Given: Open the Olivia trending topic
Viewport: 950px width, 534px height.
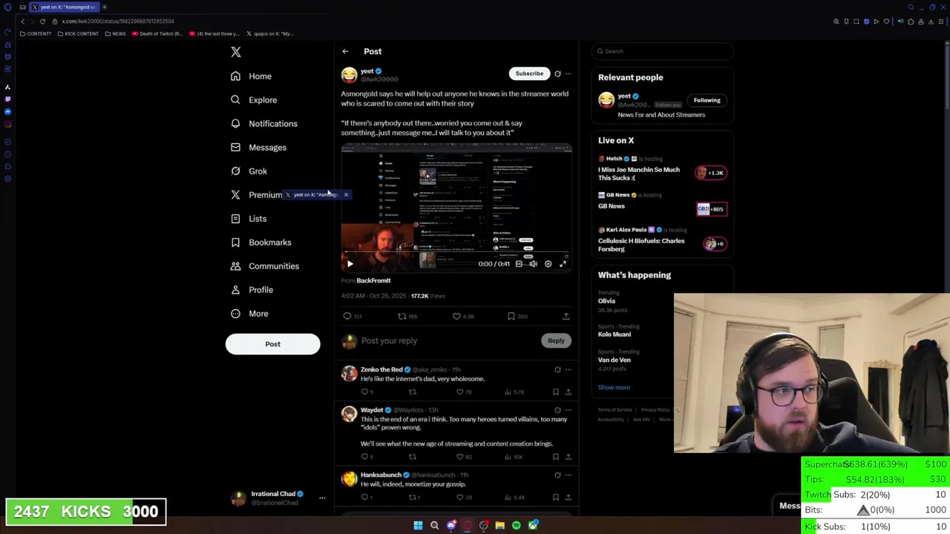Looking at the screenshot, I should click(x=607, y=301).
